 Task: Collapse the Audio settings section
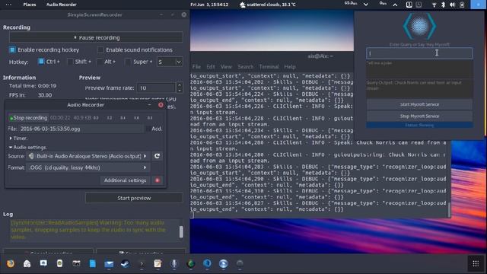coord(27,147)
